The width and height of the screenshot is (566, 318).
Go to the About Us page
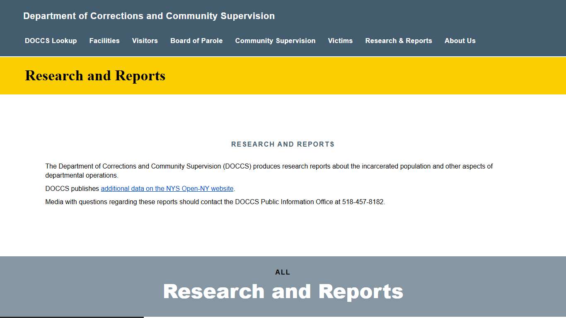pos(460,41)
